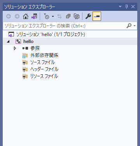This screenshot has width=140, height=146.
Task: Click the Forward navigation arrow icon
Action: (x=17, y=16)
